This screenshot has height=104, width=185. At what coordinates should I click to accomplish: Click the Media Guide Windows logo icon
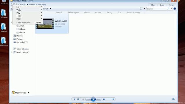click(13, 92)
